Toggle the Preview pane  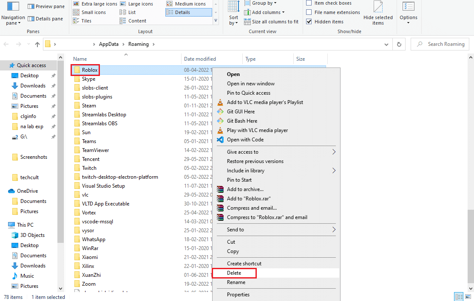pos(46,6)
